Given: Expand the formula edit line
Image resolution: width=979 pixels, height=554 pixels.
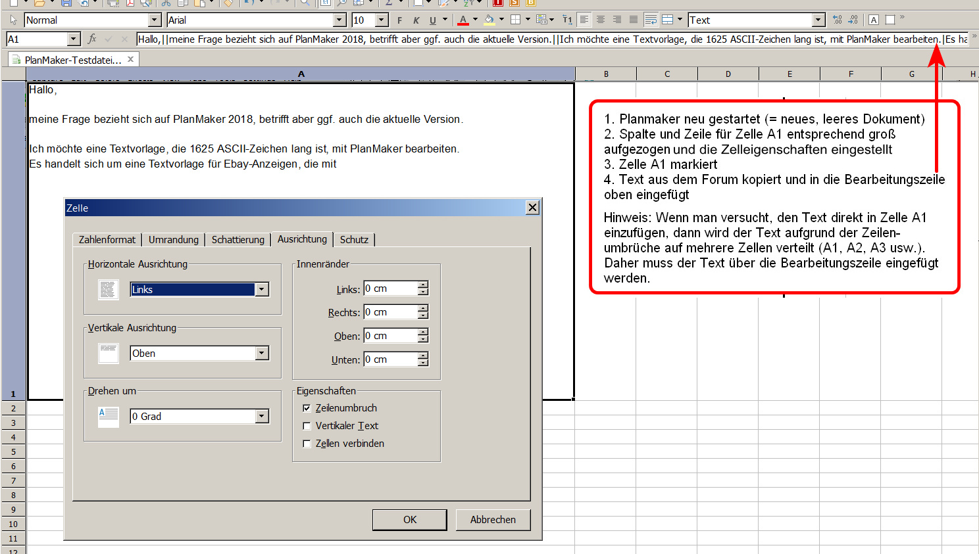Looking at the screenshot, I should 974,37.
